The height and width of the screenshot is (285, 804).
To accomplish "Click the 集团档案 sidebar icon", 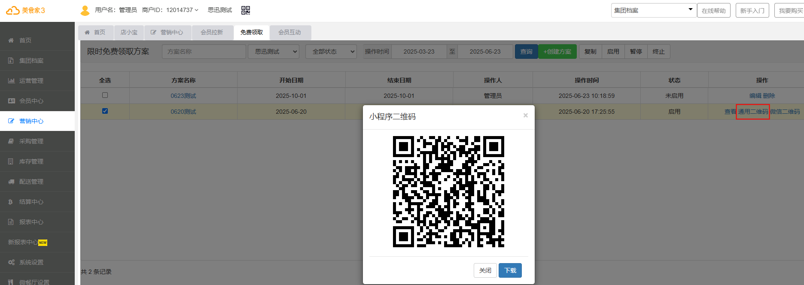I will coord(11,61).
